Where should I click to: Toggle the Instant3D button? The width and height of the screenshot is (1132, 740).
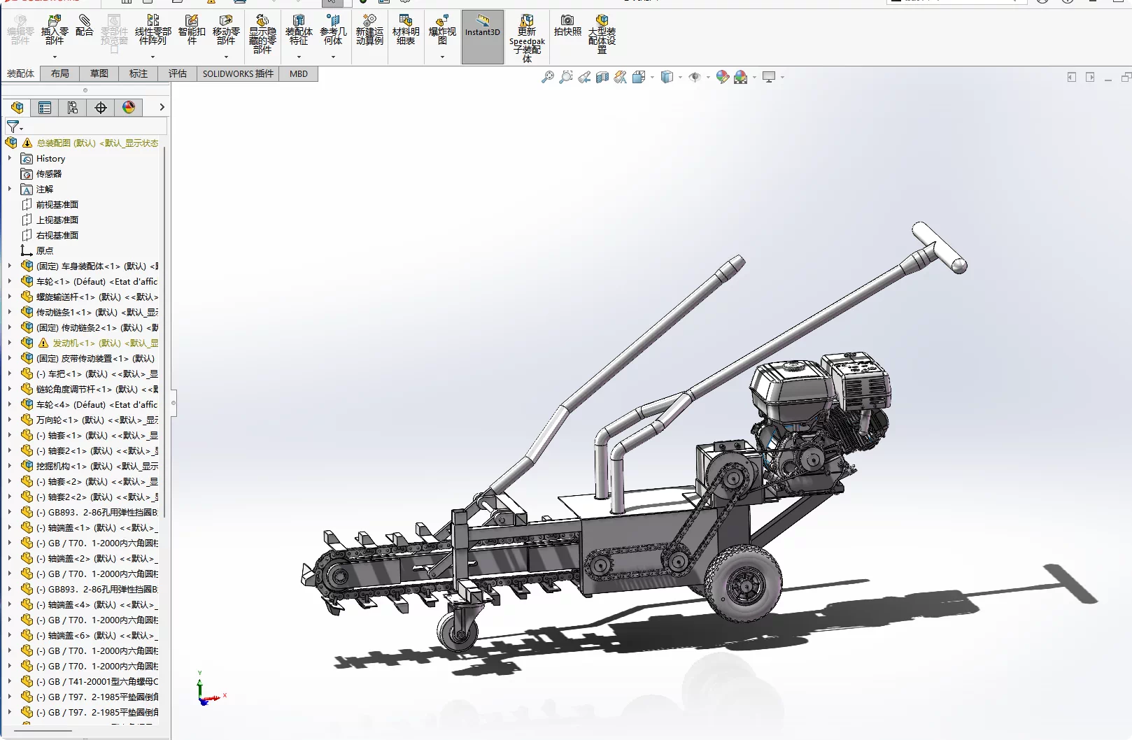tap(483, 36)
